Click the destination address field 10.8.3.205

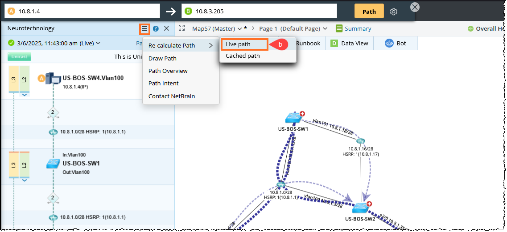(x=260, y=11)
